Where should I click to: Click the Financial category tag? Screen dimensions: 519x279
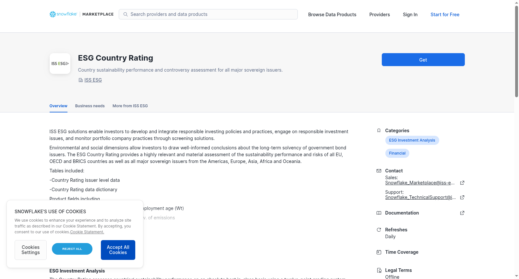[397, 153]
